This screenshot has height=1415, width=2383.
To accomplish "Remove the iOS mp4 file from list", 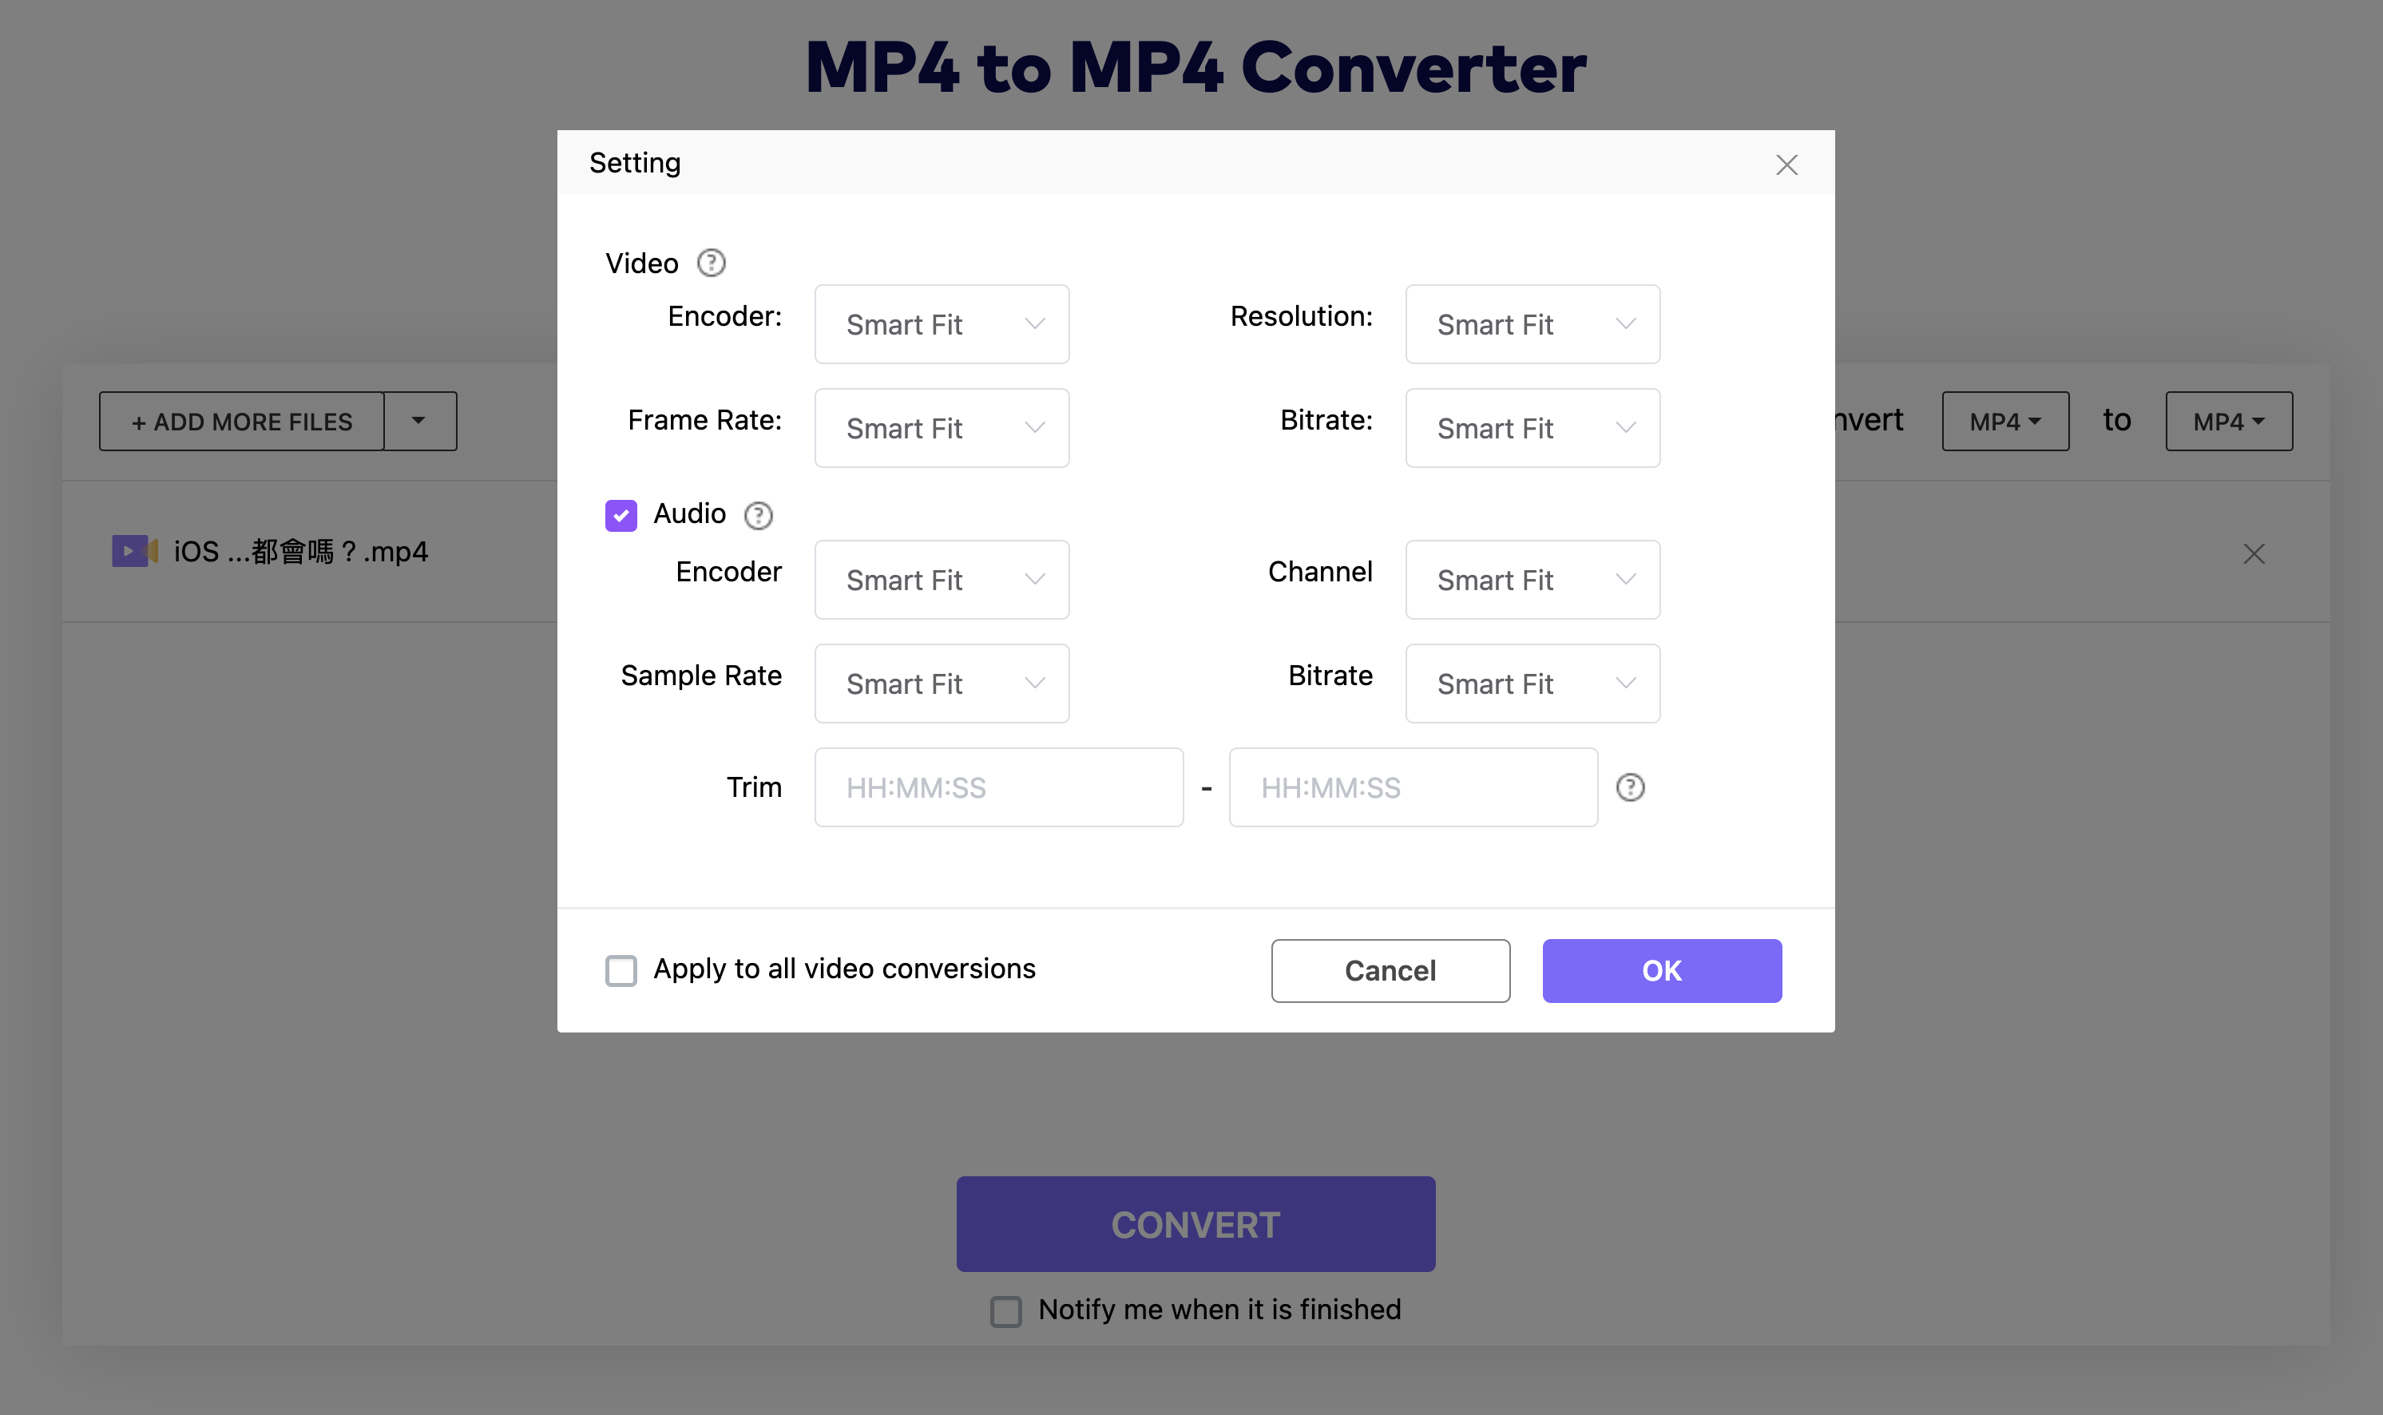I will tap(2254, 554).
